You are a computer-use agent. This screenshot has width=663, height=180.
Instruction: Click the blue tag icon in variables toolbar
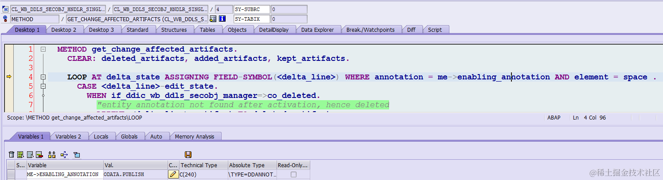pyautogui.click(x=77, y=154)
